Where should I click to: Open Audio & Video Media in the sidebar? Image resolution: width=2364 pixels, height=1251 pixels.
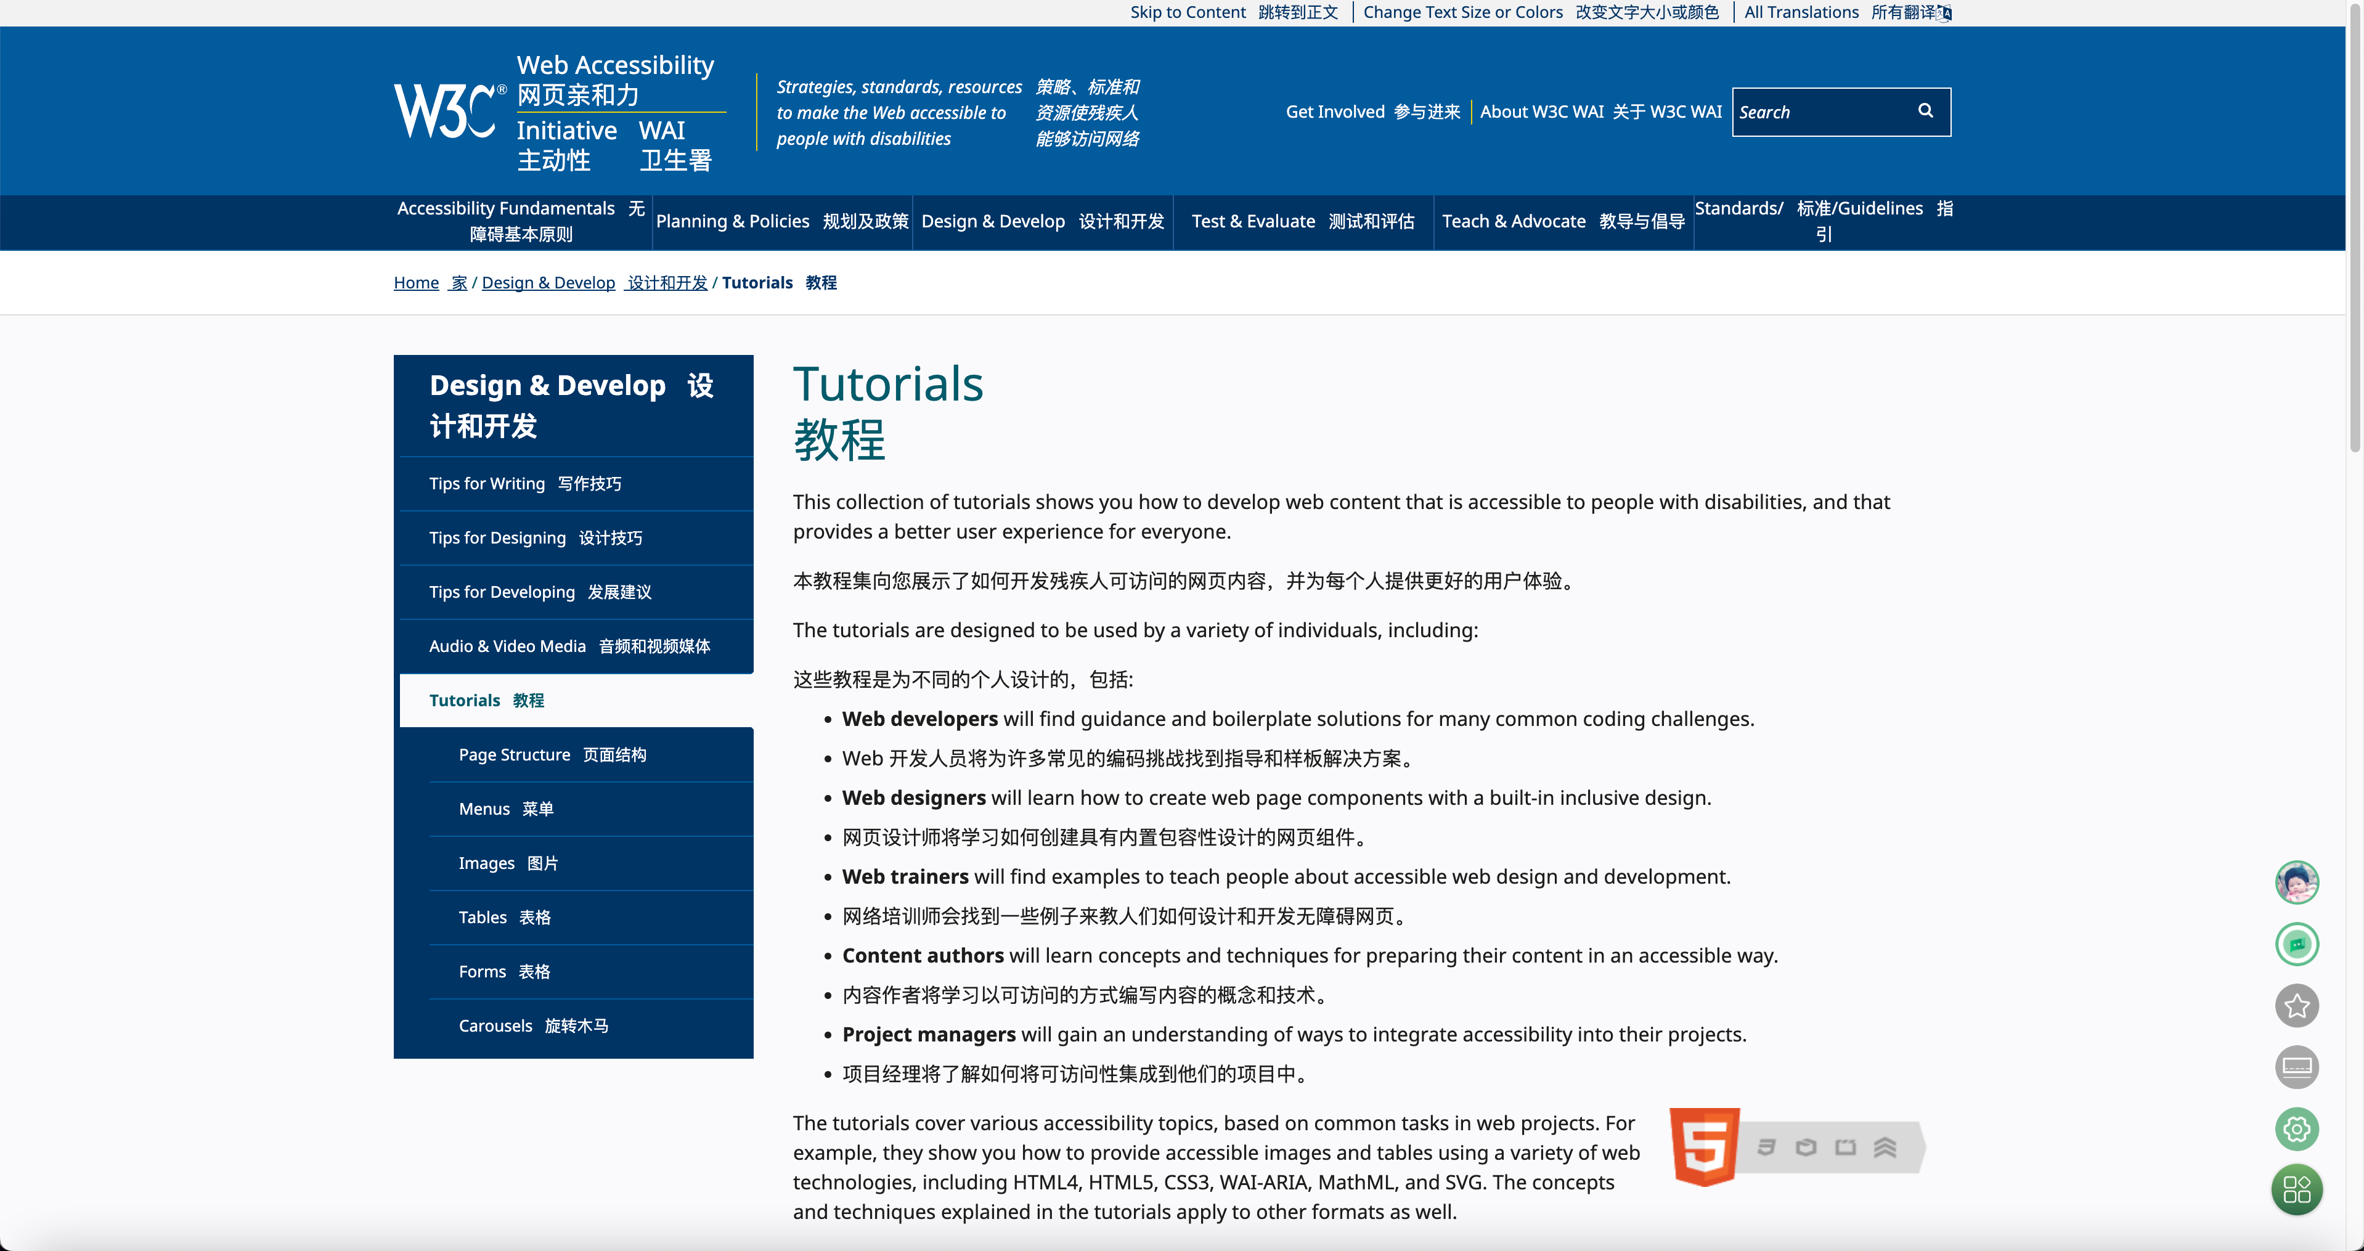click(x=576, y=646)
